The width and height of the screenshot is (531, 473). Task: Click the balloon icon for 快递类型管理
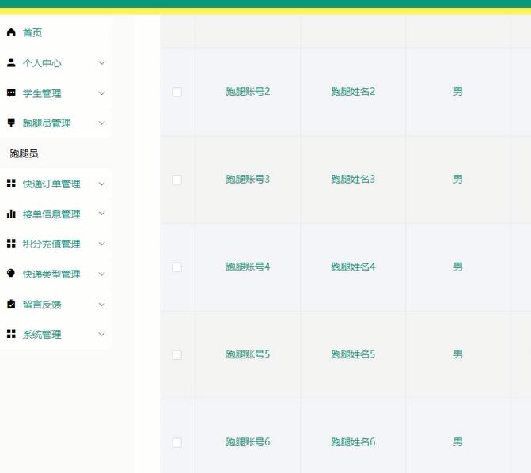11,274
